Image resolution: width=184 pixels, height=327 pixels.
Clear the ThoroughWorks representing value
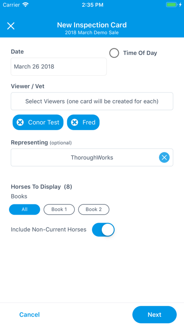164,157
